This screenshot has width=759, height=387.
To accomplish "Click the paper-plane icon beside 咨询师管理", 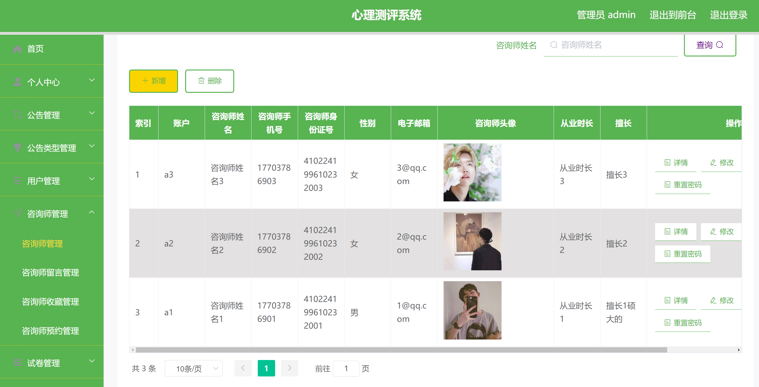I will pos(17,213).
